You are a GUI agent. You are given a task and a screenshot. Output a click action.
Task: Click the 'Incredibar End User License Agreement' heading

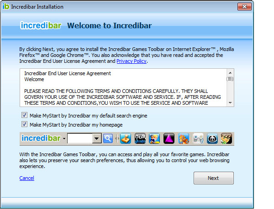(x=68, y=73)
